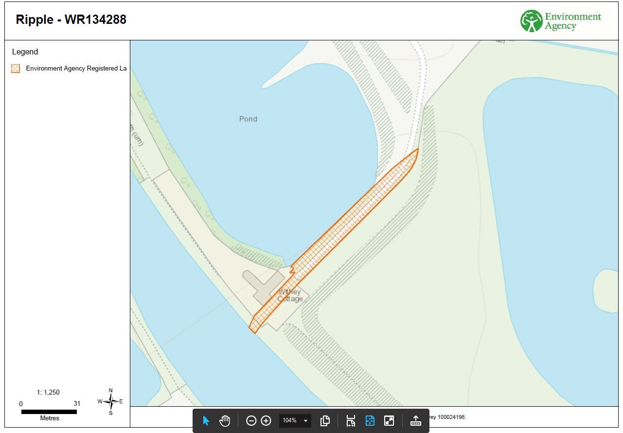Toggle fit full page view
The width and height of the screenshot is (623, 433).
pos(370,421)
